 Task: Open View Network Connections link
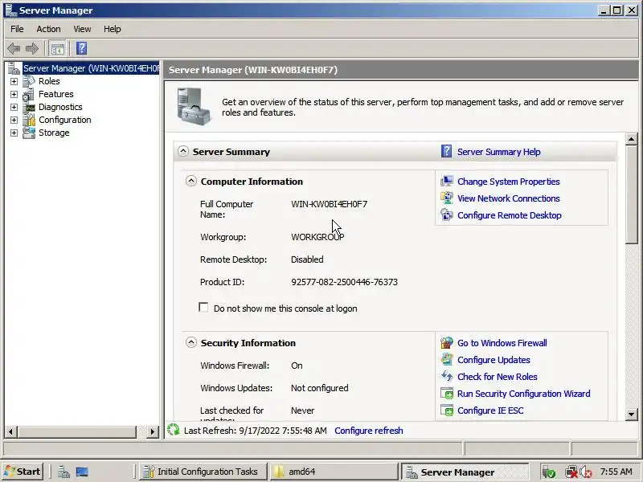[x=509, y=198]
